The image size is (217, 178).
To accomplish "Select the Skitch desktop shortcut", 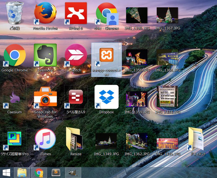I will [x=76, y=55].
